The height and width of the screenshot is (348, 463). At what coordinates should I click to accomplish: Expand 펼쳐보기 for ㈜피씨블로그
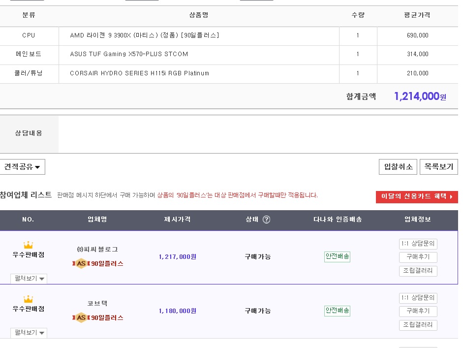(x=29, y=279)
